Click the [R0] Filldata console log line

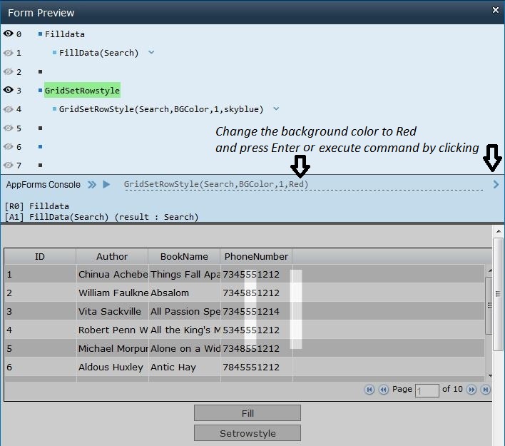coord(36,206)
